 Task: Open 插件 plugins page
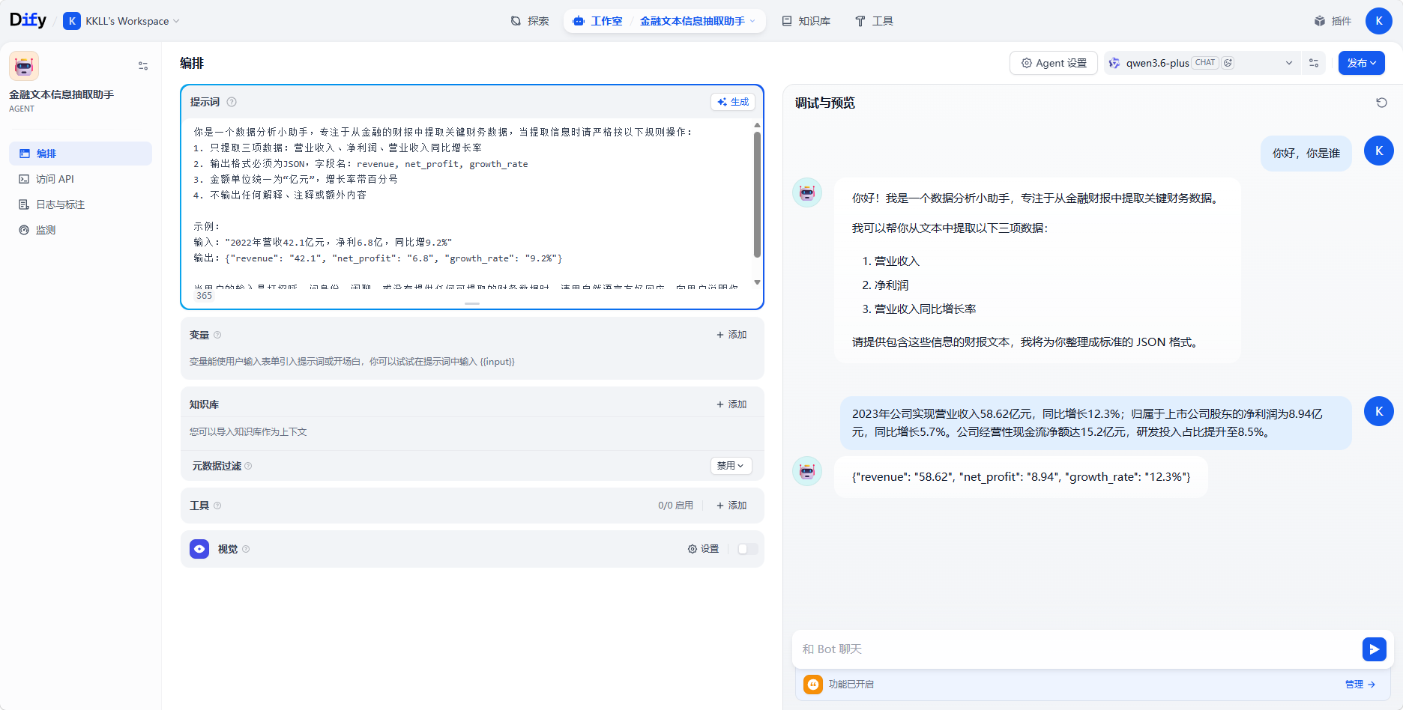tap(1333, 21)
